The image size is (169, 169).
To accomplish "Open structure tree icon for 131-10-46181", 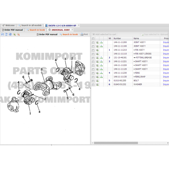I will [x=101, y=58].
